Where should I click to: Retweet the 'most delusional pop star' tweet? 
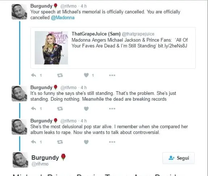pos(60,142)
